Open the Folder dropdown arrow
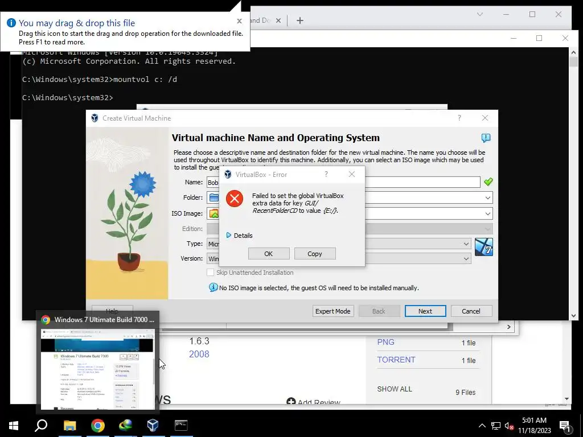This screenshot has height=437, width=583. [487, 197]
